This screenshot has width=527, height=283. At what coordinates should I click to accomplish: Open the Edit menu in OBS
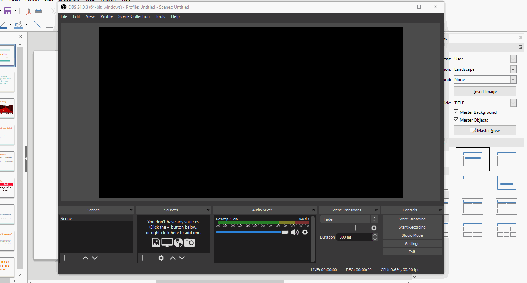(x=77, y=16)
